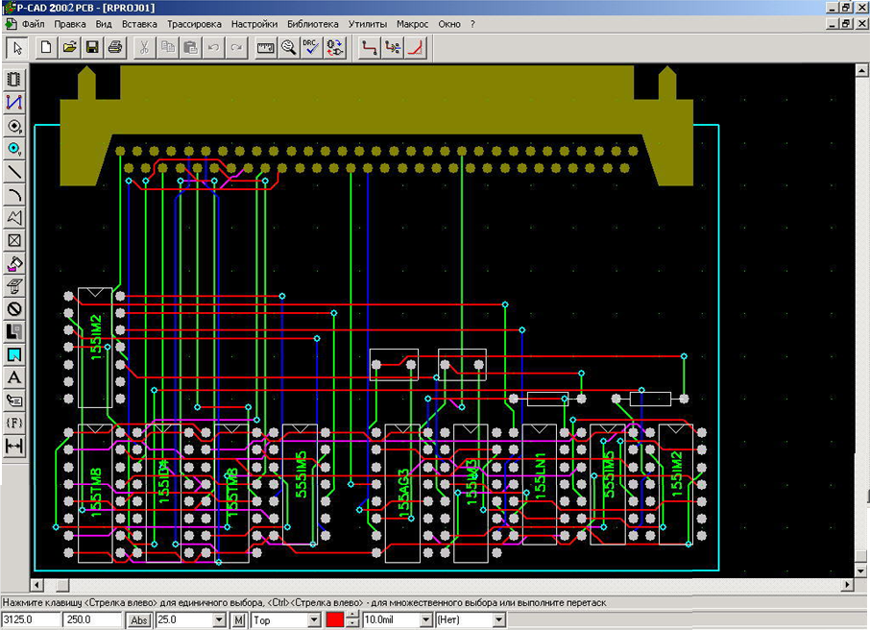
Task: Open the (Нет) dropdown in status bar
Action: [498, 620]
